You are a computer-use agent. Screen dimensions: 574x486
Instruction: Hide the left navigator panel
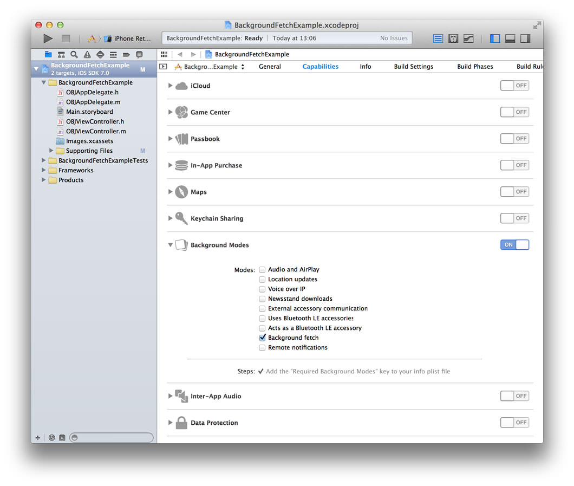coord(494,38)
